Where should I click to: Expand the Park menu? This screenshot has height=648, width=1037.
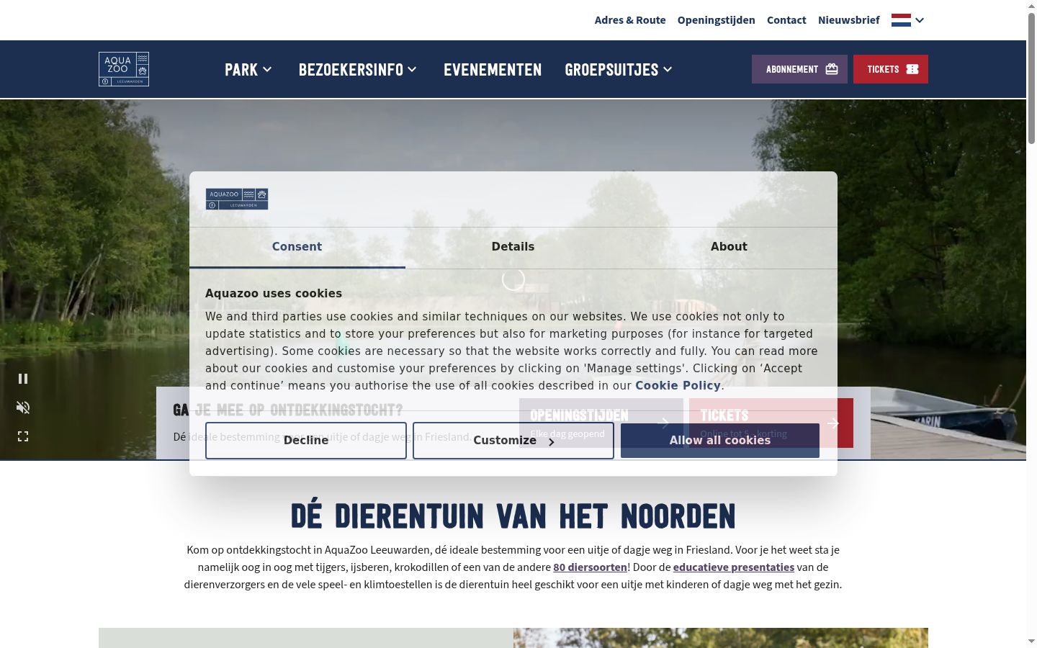click(x=248, y=69)
